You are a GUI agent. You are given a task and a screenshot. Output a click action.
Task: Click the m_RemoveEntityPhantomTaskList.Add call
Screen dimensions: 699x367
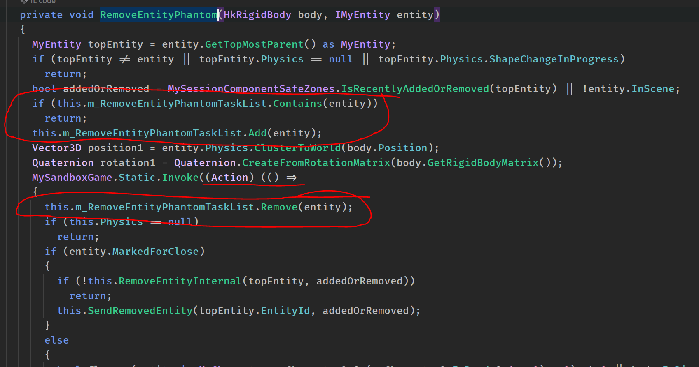257,133
